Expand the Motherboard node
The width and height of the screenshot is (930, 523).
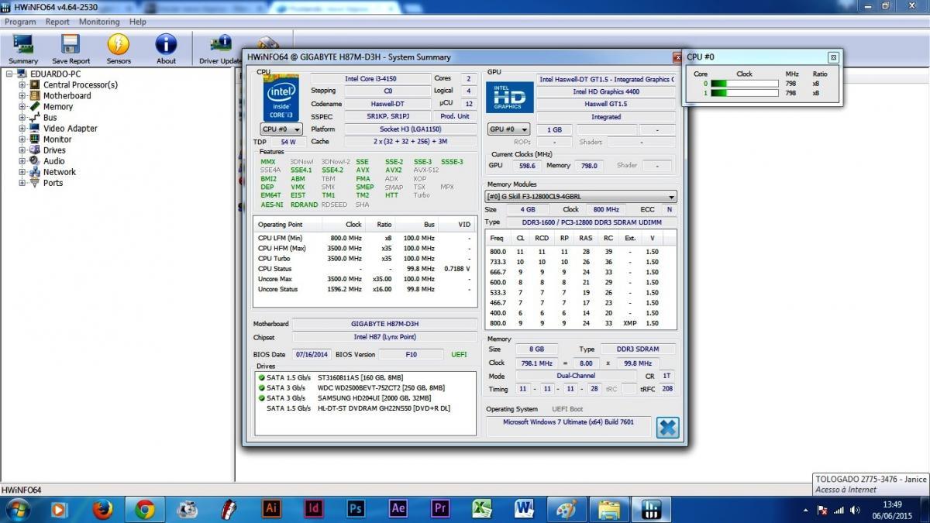click(x=22, y=96)
